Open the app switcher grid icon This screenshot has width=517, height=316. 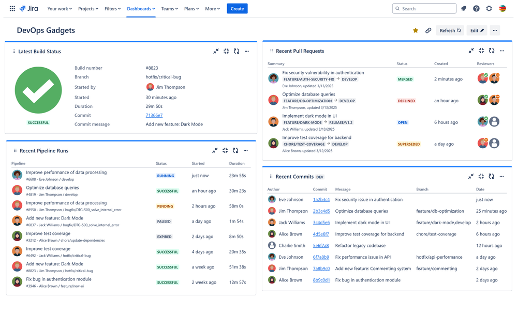pos(12,9)
